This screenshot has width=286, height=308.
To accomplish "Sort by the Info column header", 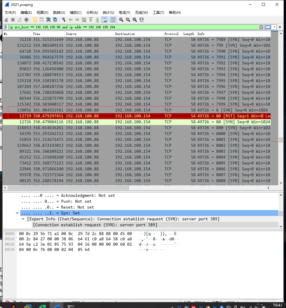I will [x=233, y=34].
